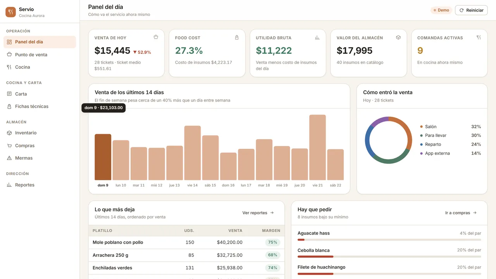Click the Cocina utensils icon in sidebar

click(x=9, y=67)
